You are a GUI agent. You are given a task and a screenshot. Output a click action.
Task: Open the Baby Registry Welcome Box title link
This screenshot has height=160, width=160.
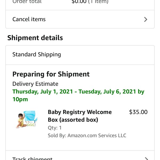tap(80, 116)
